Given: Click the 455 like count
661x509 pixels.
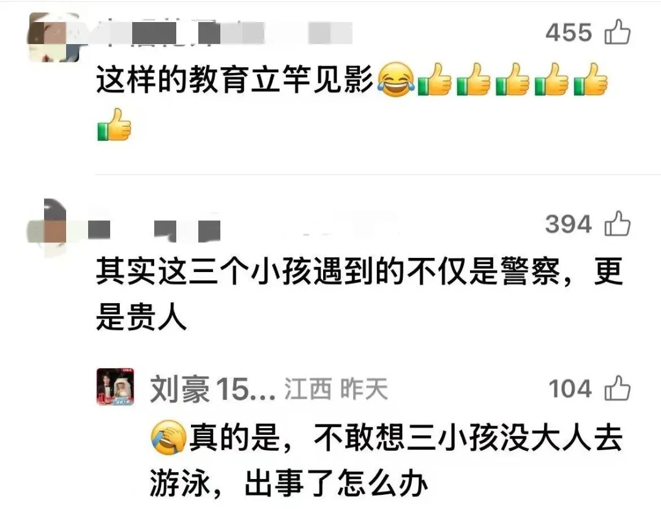Looking at the screenshot, I should [569, 32].
